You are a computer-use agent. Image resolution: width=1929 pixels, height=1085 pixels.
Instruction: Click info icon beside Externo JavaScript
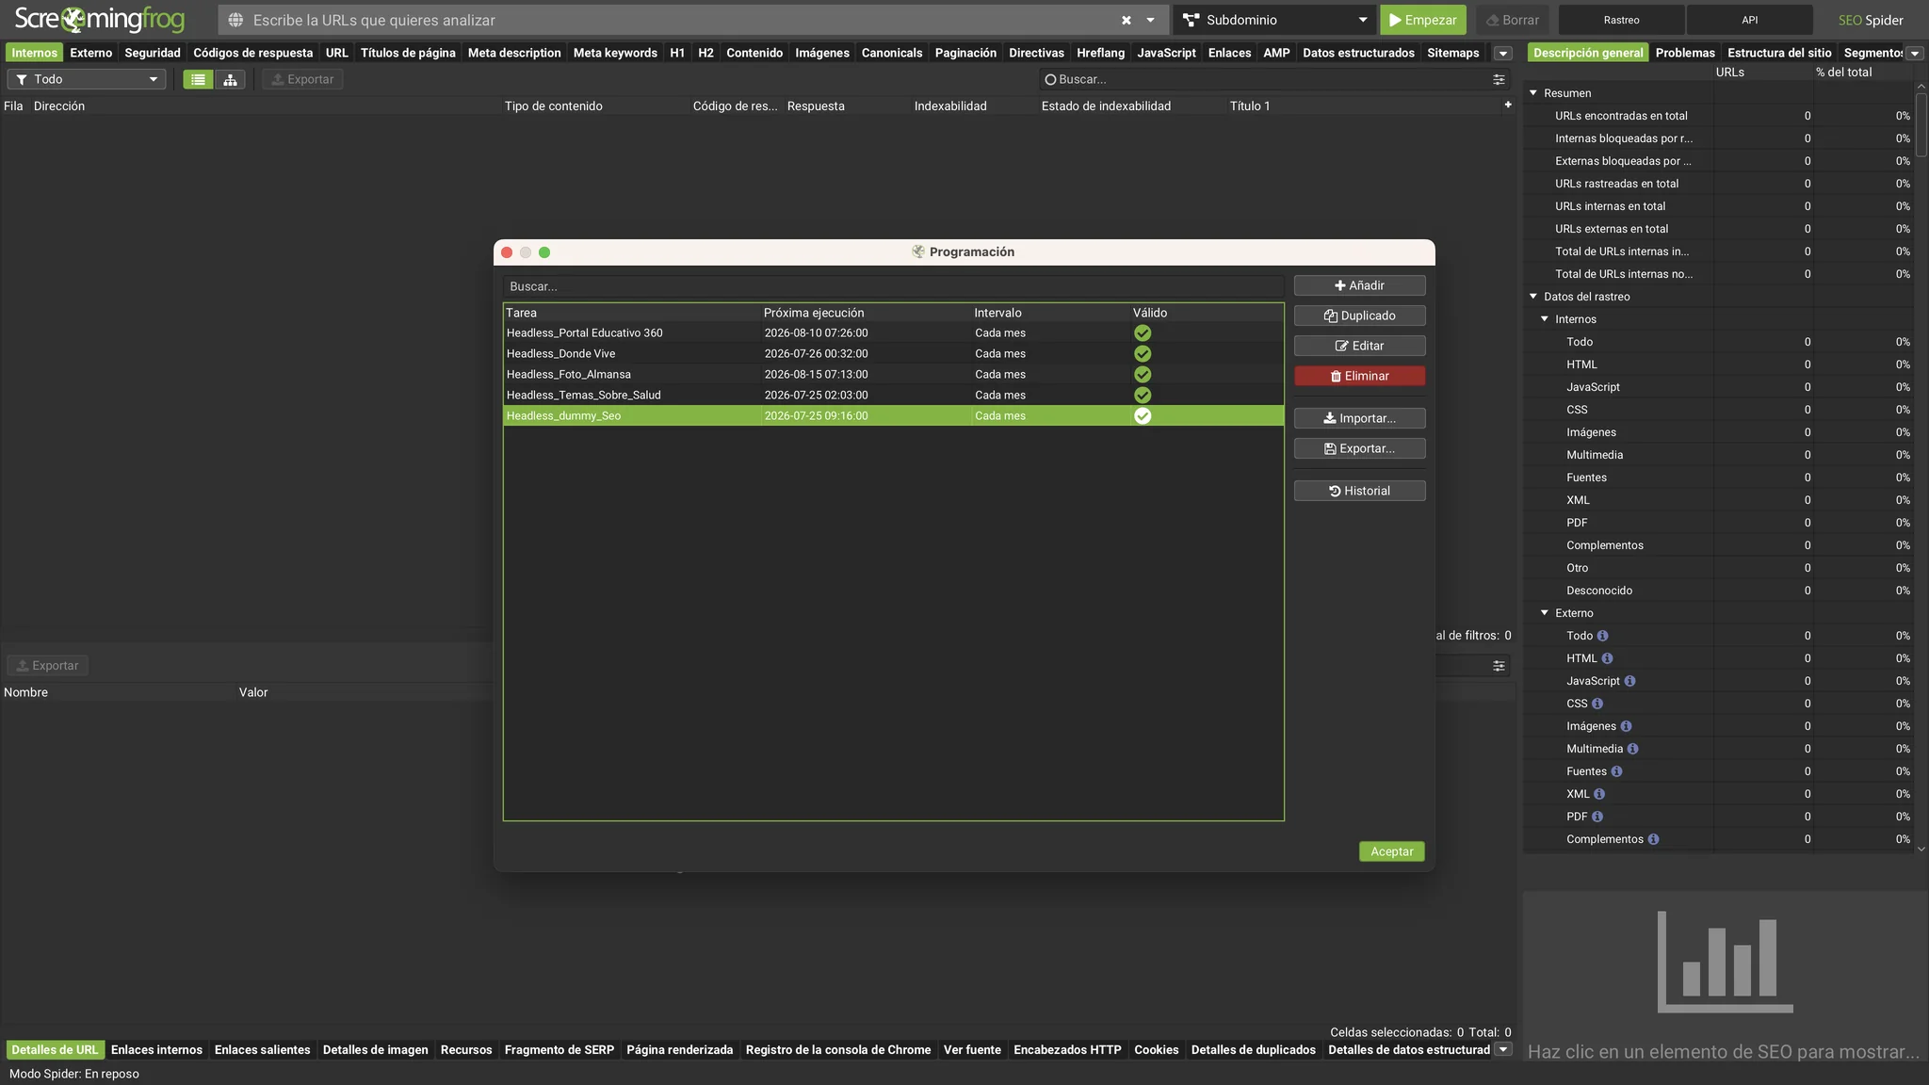(1629, 681)
